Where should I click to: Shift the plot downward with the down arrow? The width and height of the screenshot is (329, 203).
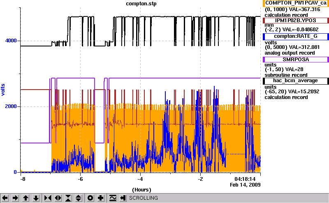[36, 198]
